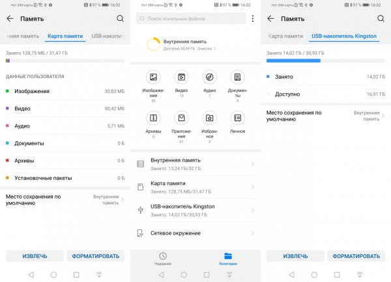Tap the Приложения category icon
The height and width of the screenshot is (282, 391).
(x=181, y=119)
